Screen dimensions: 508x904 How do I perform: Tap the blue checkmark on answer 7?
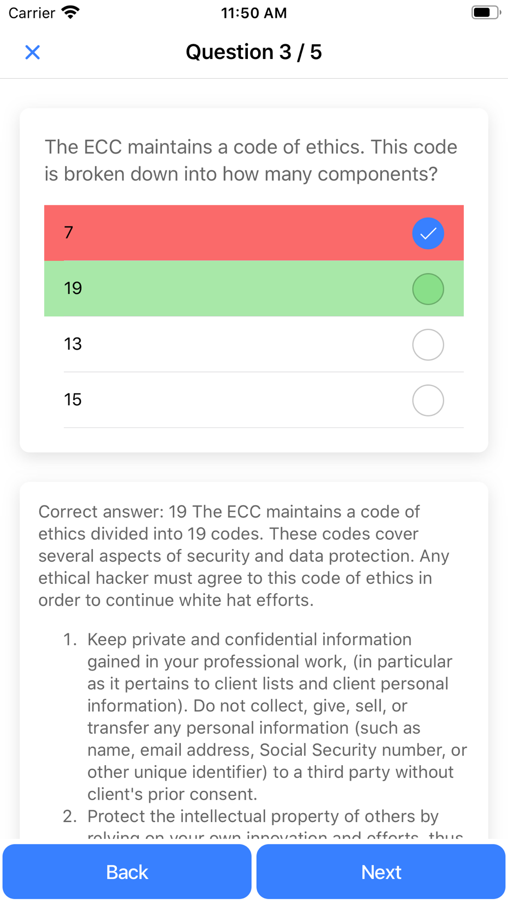coord(428,233)
